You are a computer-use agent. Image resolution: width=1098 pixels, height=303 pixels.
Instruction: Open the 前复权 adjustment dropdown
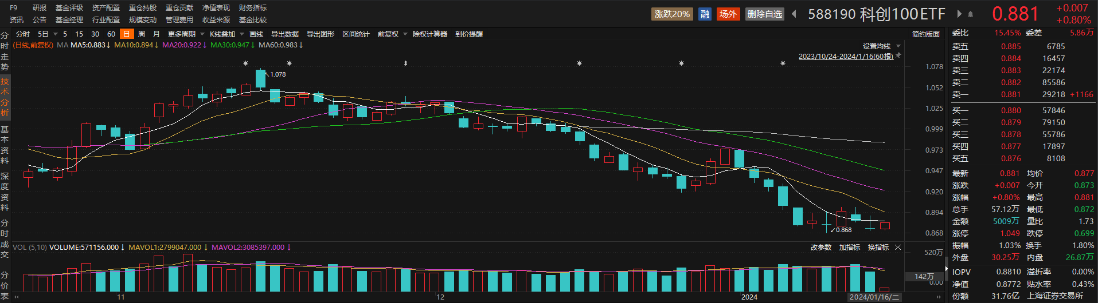click(x=392, y=34)
